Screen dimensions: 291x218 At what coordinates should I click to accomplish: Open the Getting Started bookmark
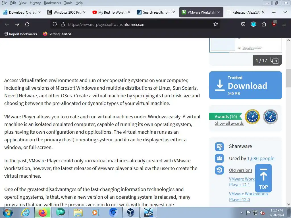pyautogui.click(x=57, y=34)
